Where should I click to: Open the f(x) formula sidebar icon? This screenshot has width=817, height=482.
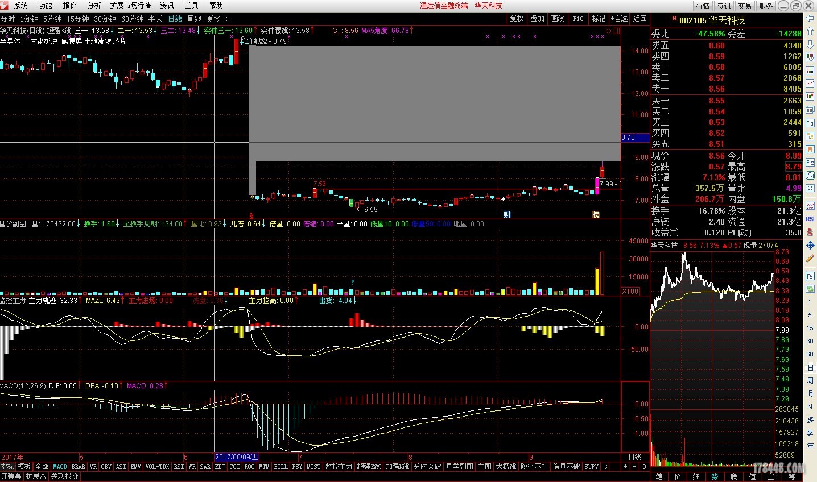(x=810, y=176)
